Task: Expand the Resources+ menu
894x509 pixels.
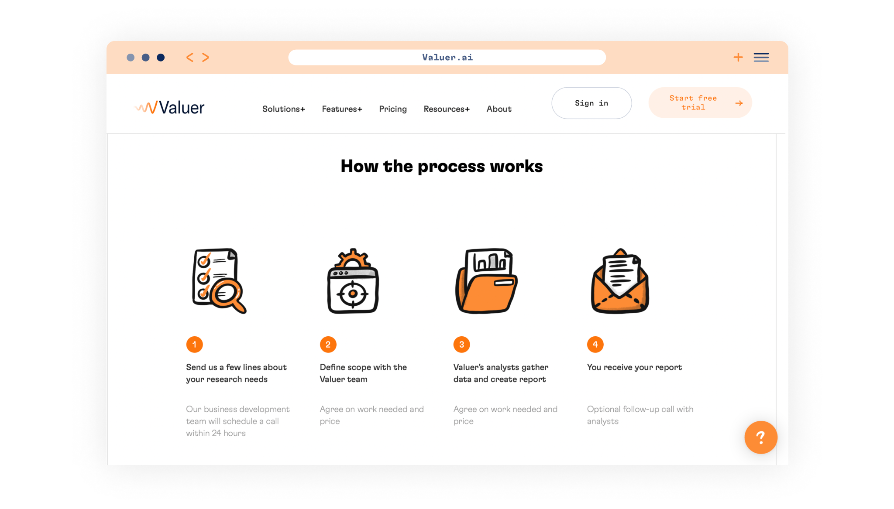Action: 447,109
